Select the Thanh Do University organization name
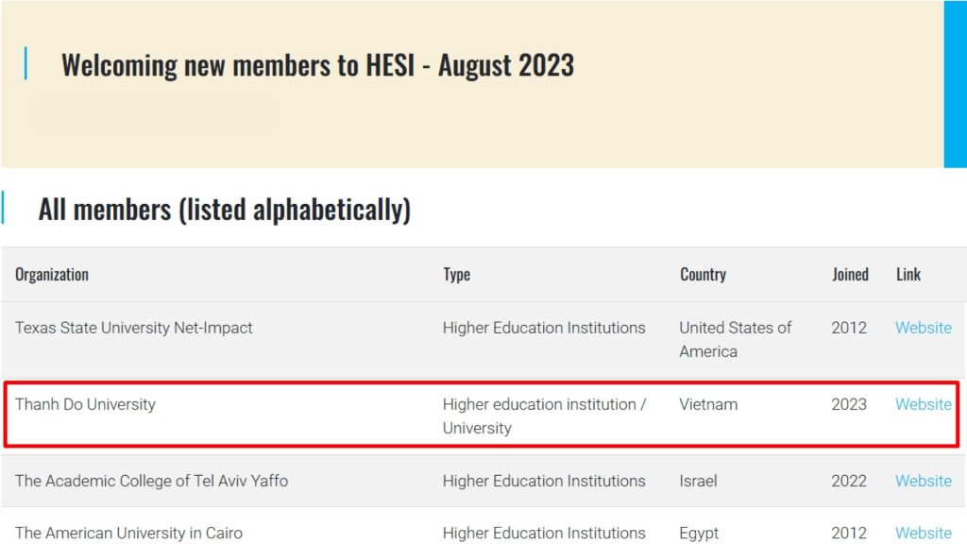This screenshot has height=544, width=967. tap(85, 404)
